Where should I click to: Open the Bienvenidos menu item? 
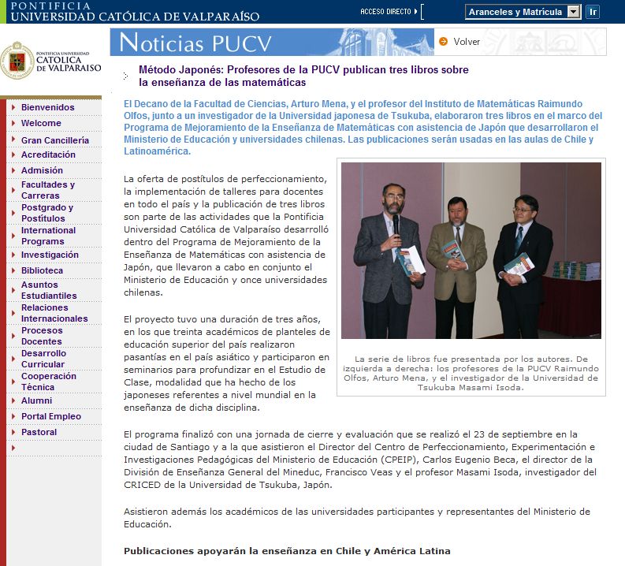pyautogui.click(x=48, y=107)
